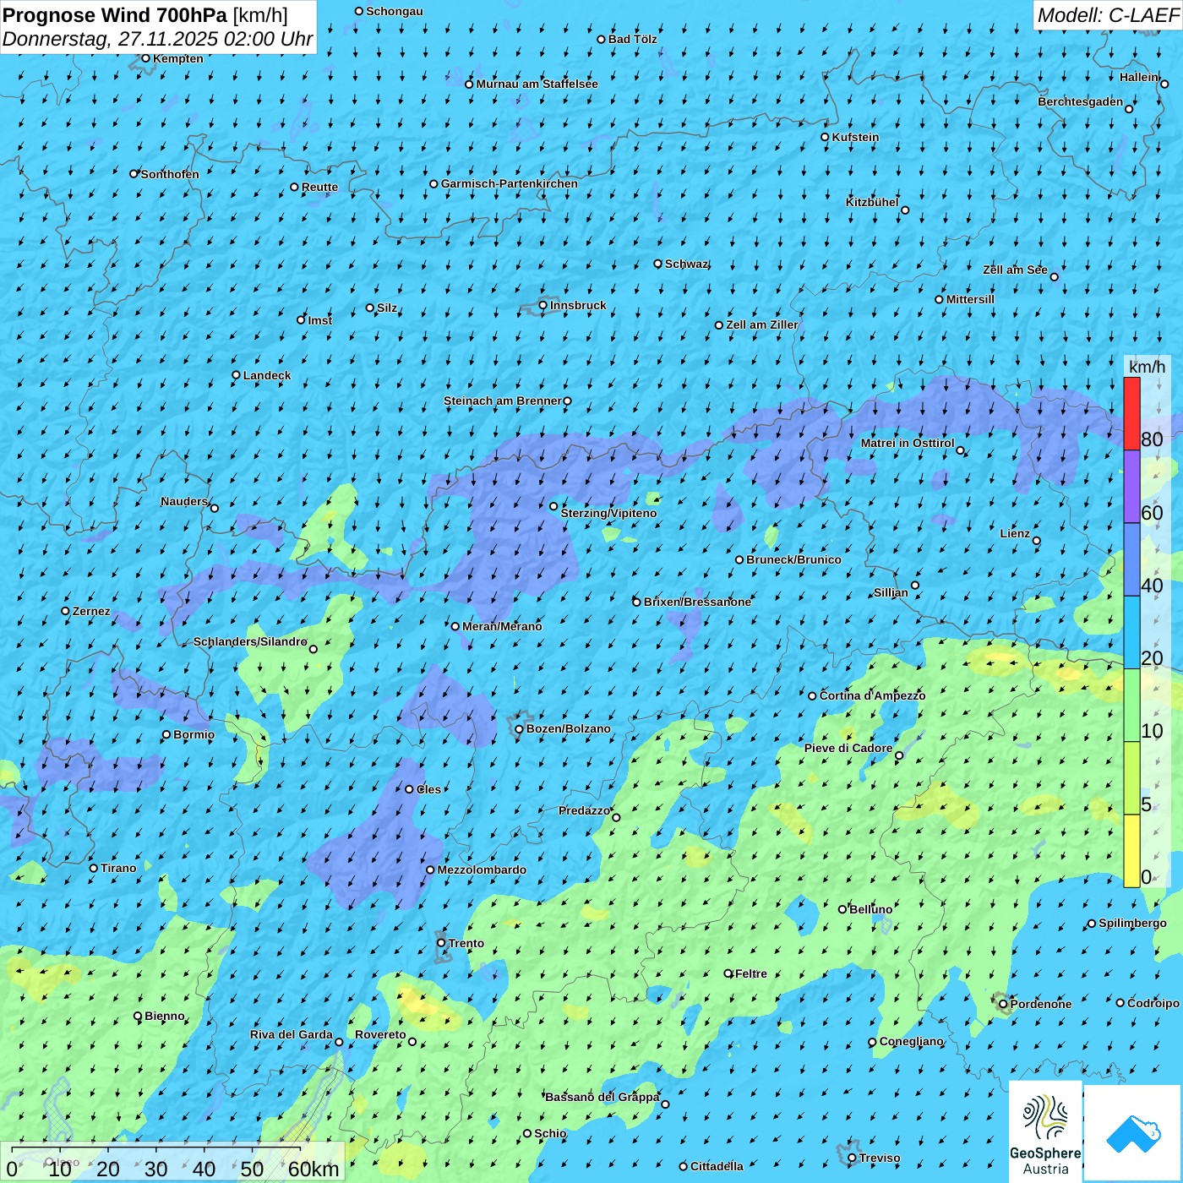Click the Hallein city marker circle
Screen dimensions: 1183x1183
click(1164, 84)
